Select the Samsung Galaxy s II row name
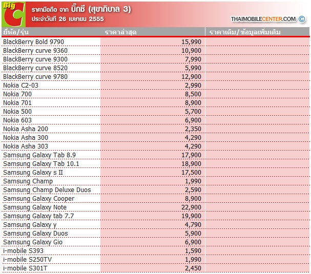311x274 pixels. pos(33,173)
